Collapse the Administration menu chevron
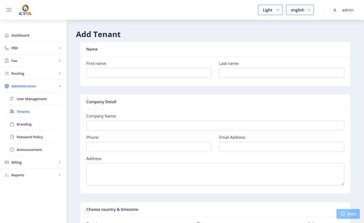 pos(60,86)
